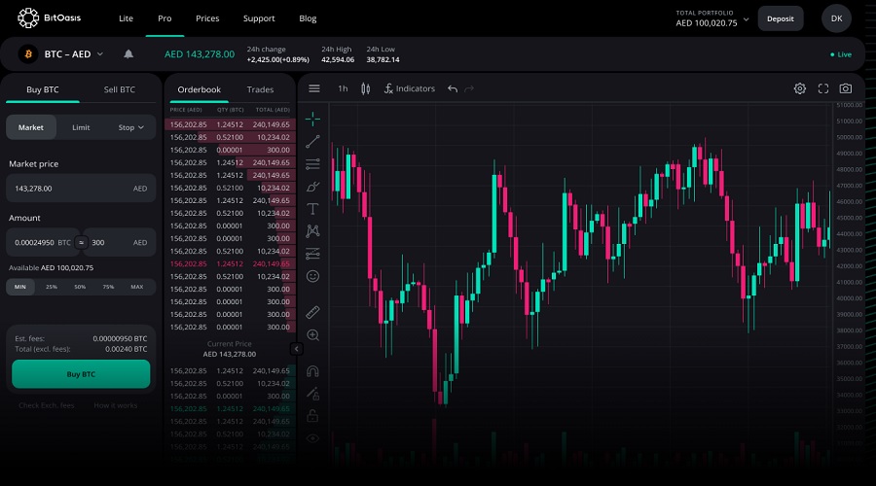Select 75% amount option
Viewport: 876px width, 486px height.
pos(108,287)
